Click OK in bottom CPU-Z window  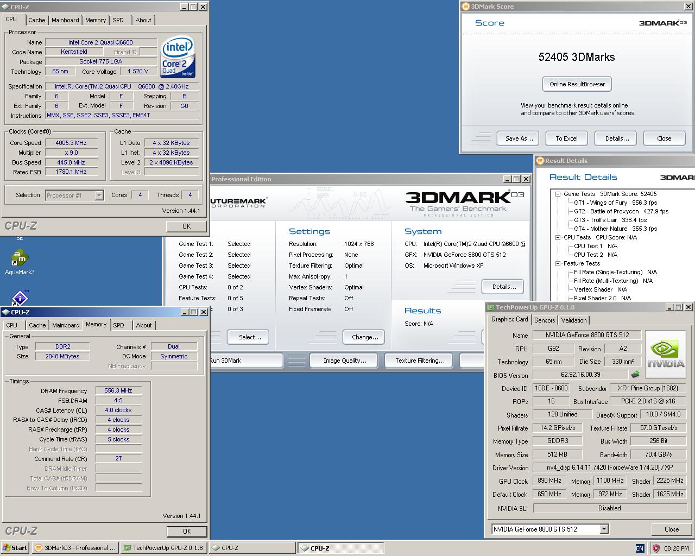coord(187,532)
